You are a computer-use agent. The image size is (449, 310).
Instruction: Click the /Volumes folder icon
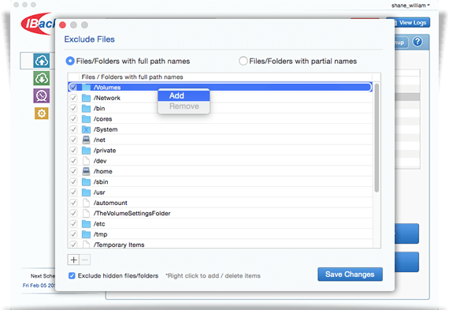(86, 88)
